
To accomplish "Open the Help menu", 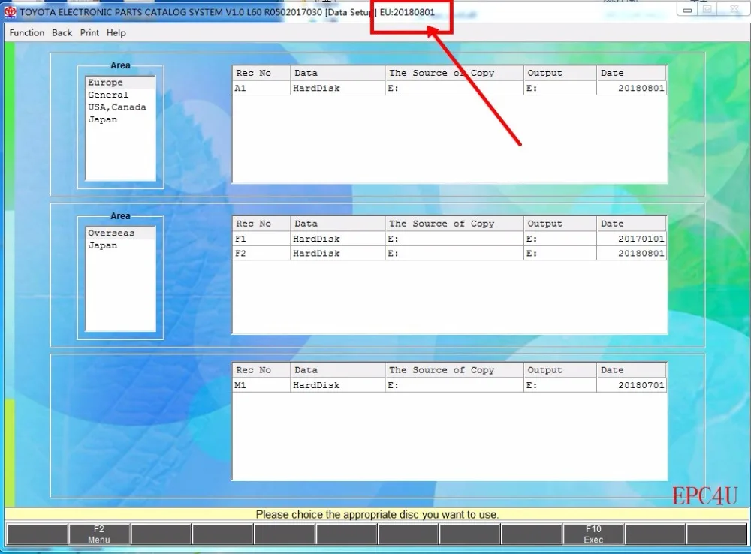I will pos(116,32).
